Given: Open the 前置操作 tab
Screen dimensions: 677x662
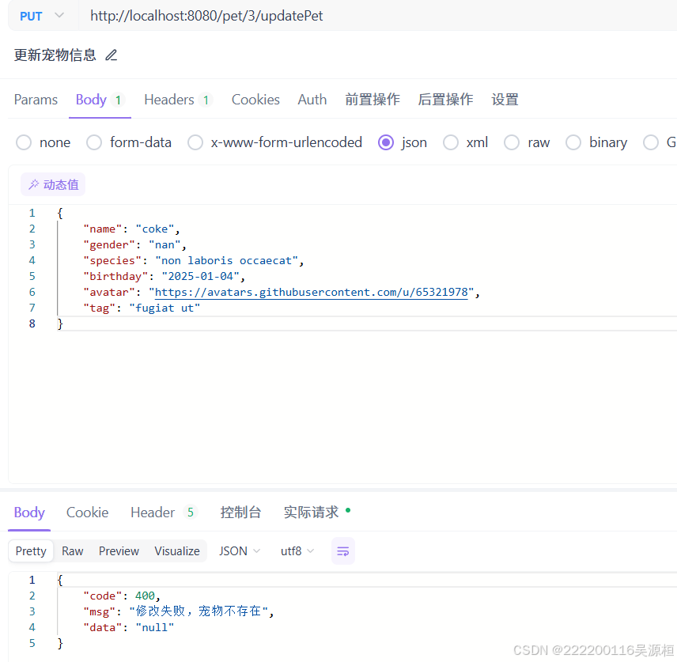Looking at the screenshot, I should (373, 100).
